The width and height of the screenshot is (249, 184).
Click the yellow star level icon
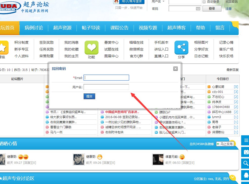[4, 47]
